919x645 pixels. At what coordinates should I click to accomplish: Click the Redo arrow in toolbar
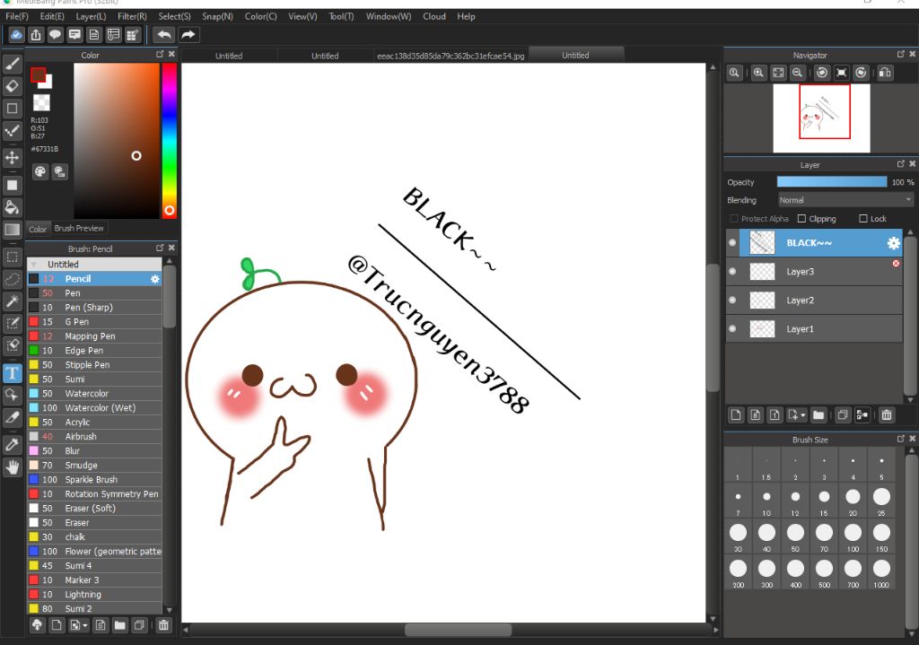coord(188,35)
